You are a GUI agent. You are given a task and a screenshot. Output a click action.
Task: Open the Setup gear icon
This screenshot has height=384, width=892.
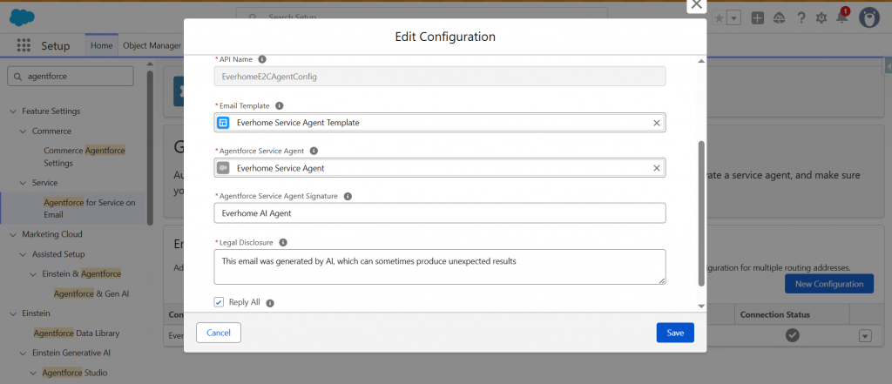(821, 17)
